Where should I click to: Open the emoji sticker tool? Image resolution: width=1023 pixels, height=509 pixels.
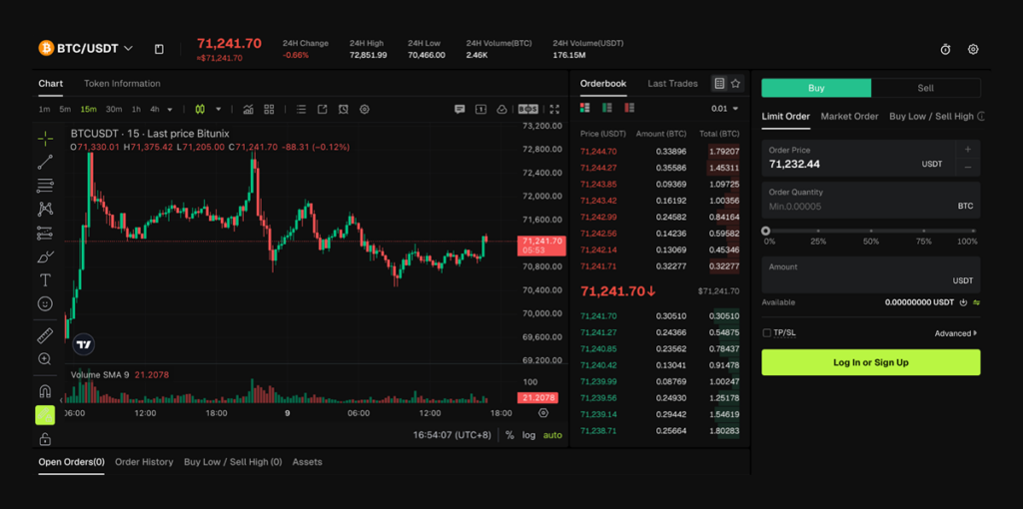(45, 303)
